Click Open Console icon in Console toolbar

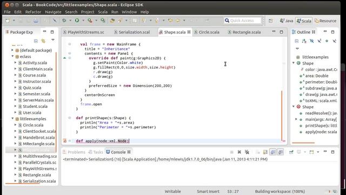point(311,152)
